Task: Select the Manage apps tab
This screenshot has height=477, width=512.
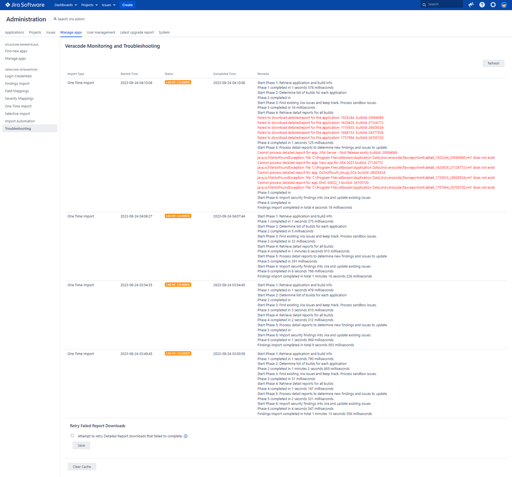Action: 71,33
